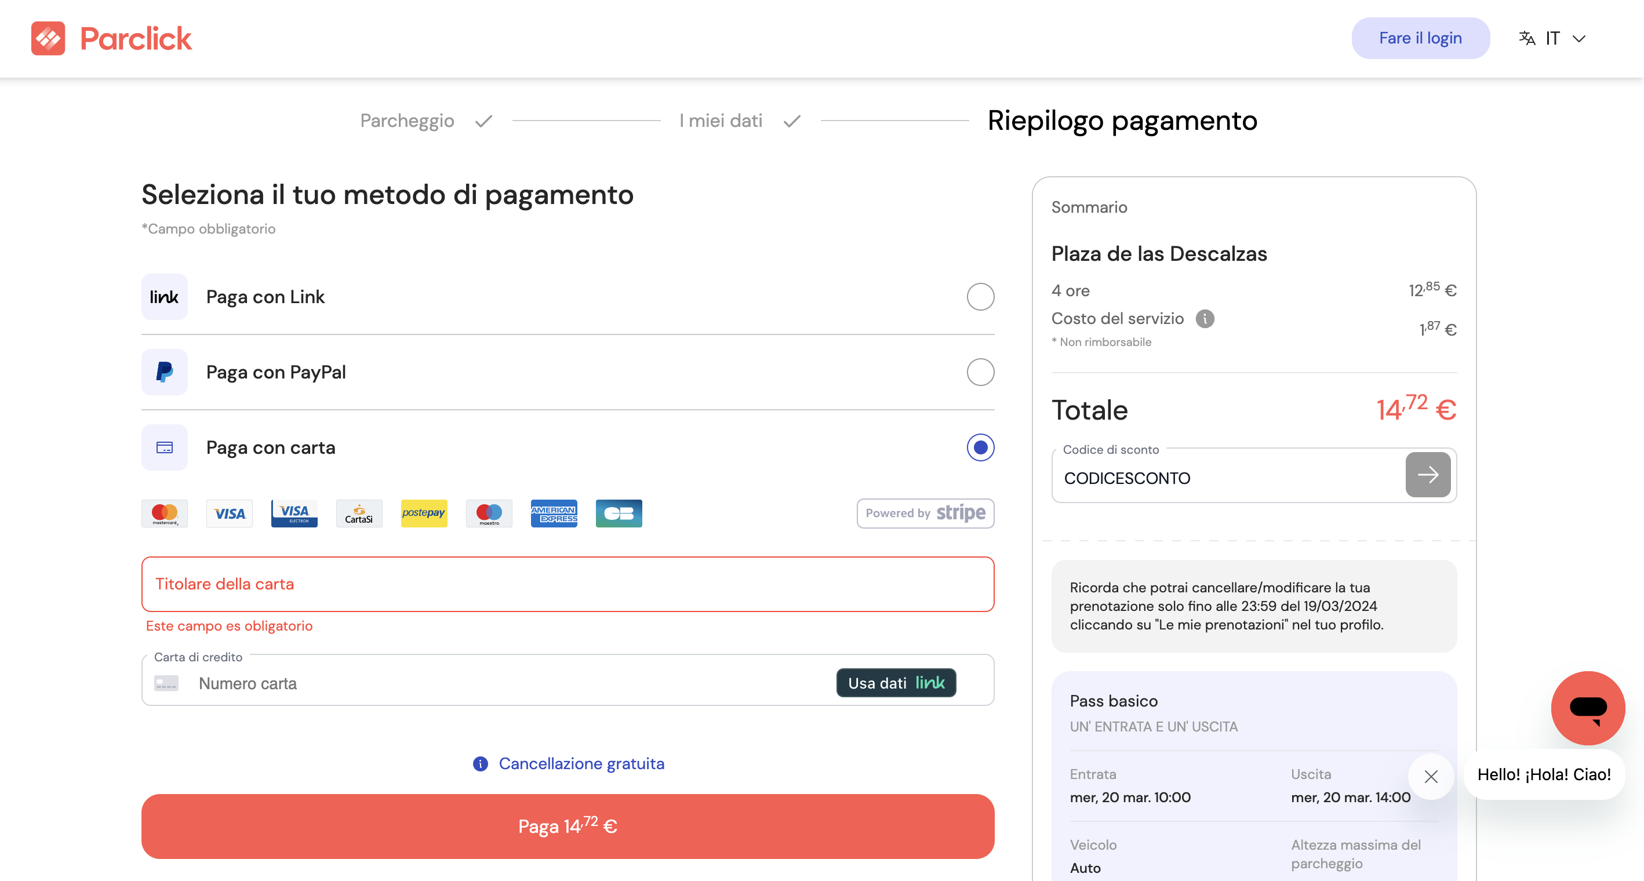Click the Fare il login button
Screen dimensions: 1644x881
pos(1420,38)
